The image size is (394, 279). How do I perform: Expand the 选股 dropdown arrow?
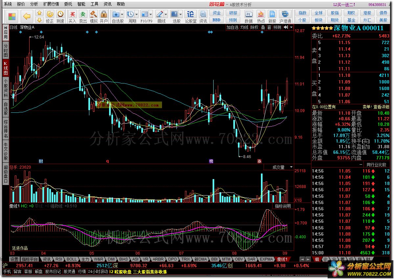[x=180, y=14]
